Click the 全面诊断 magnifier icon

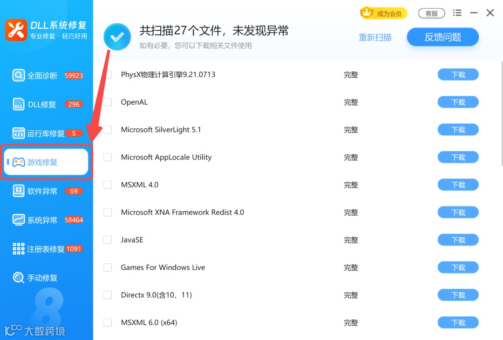[18, 75]
